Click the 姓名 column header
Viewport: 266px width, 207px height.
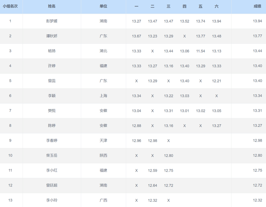coord(52,6)
